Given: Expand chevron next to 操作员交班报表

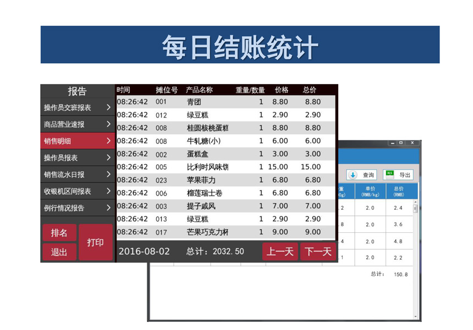Looking at the screenshot, I should click(x=108, y=108).
